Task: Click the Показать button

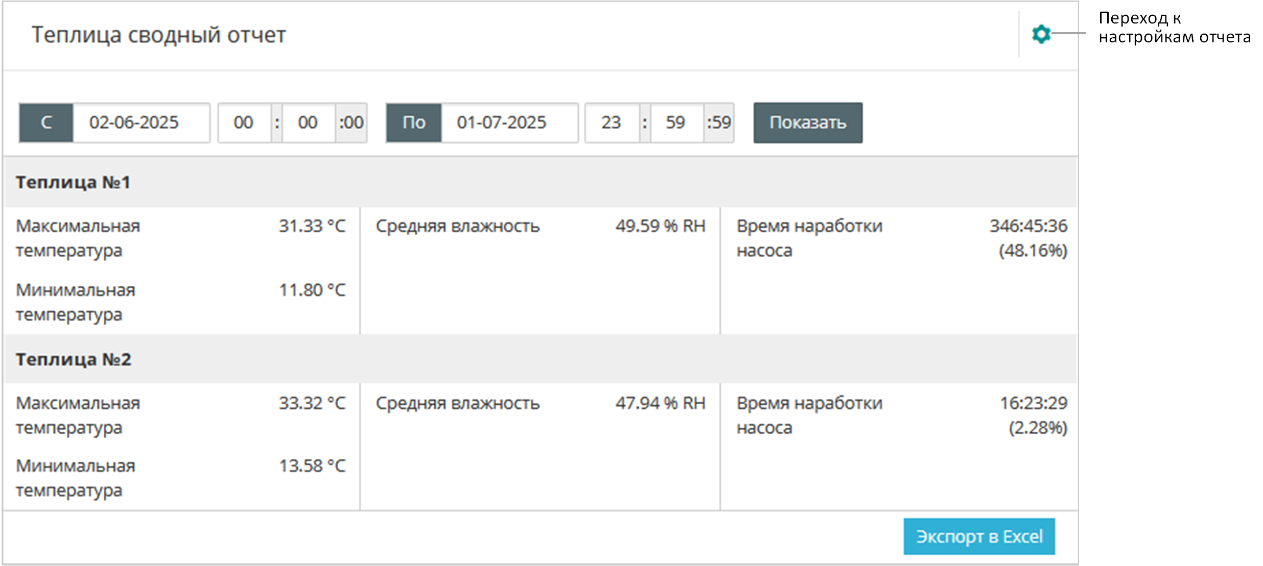Action: tap(808, 123)
